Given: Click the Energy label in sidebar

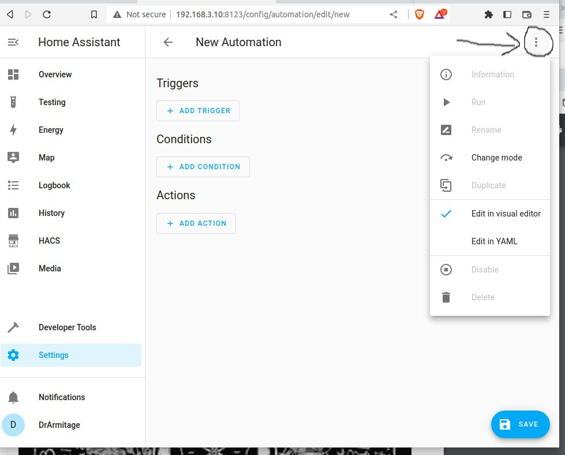Looking at the screenshot, I should click(x=51, y=130).
